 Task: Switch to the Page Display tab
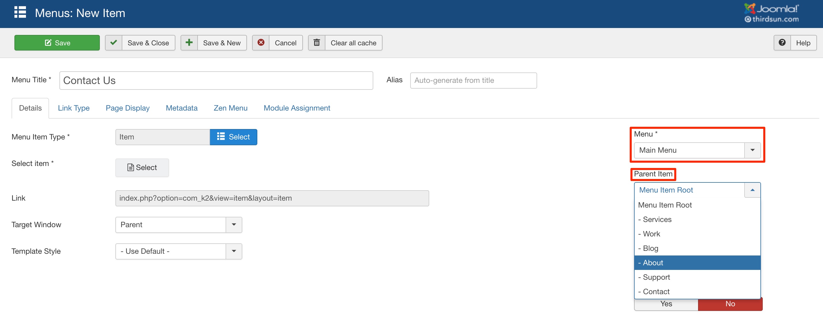click(x=128, y=108)
